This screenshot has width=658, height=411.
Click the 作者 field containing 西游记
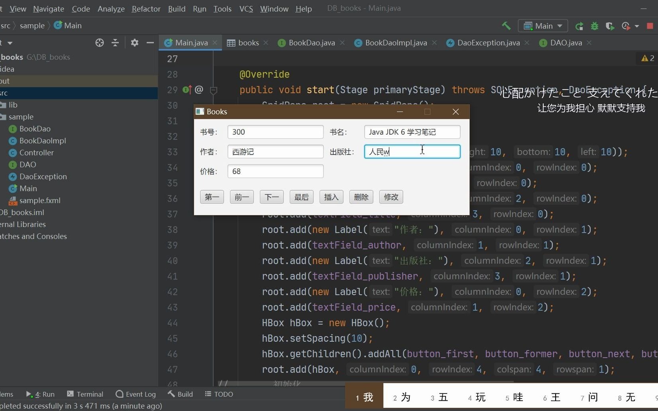[x=275, y=152]
